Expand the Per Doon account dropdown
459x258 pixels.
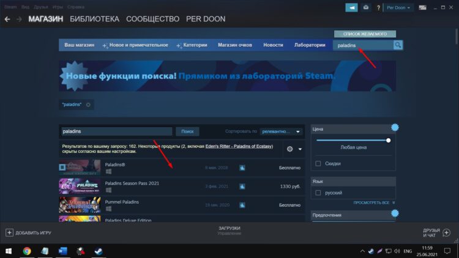pos(398,7)
